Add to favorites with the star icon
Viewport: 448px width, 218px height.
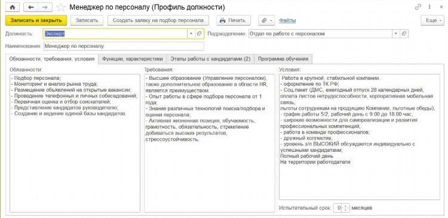click(x=61, y=7)
